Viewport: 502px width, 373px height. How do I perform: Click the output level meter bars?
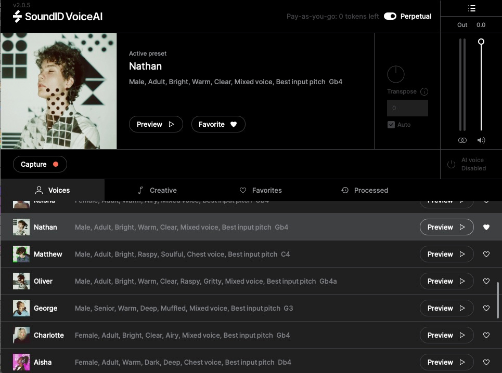[462, 84]
